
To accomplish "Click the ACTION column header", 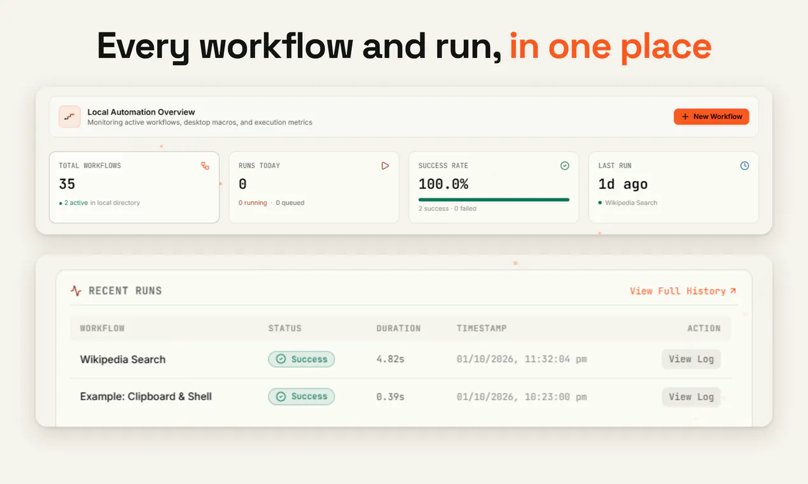I will coord(704,329).
